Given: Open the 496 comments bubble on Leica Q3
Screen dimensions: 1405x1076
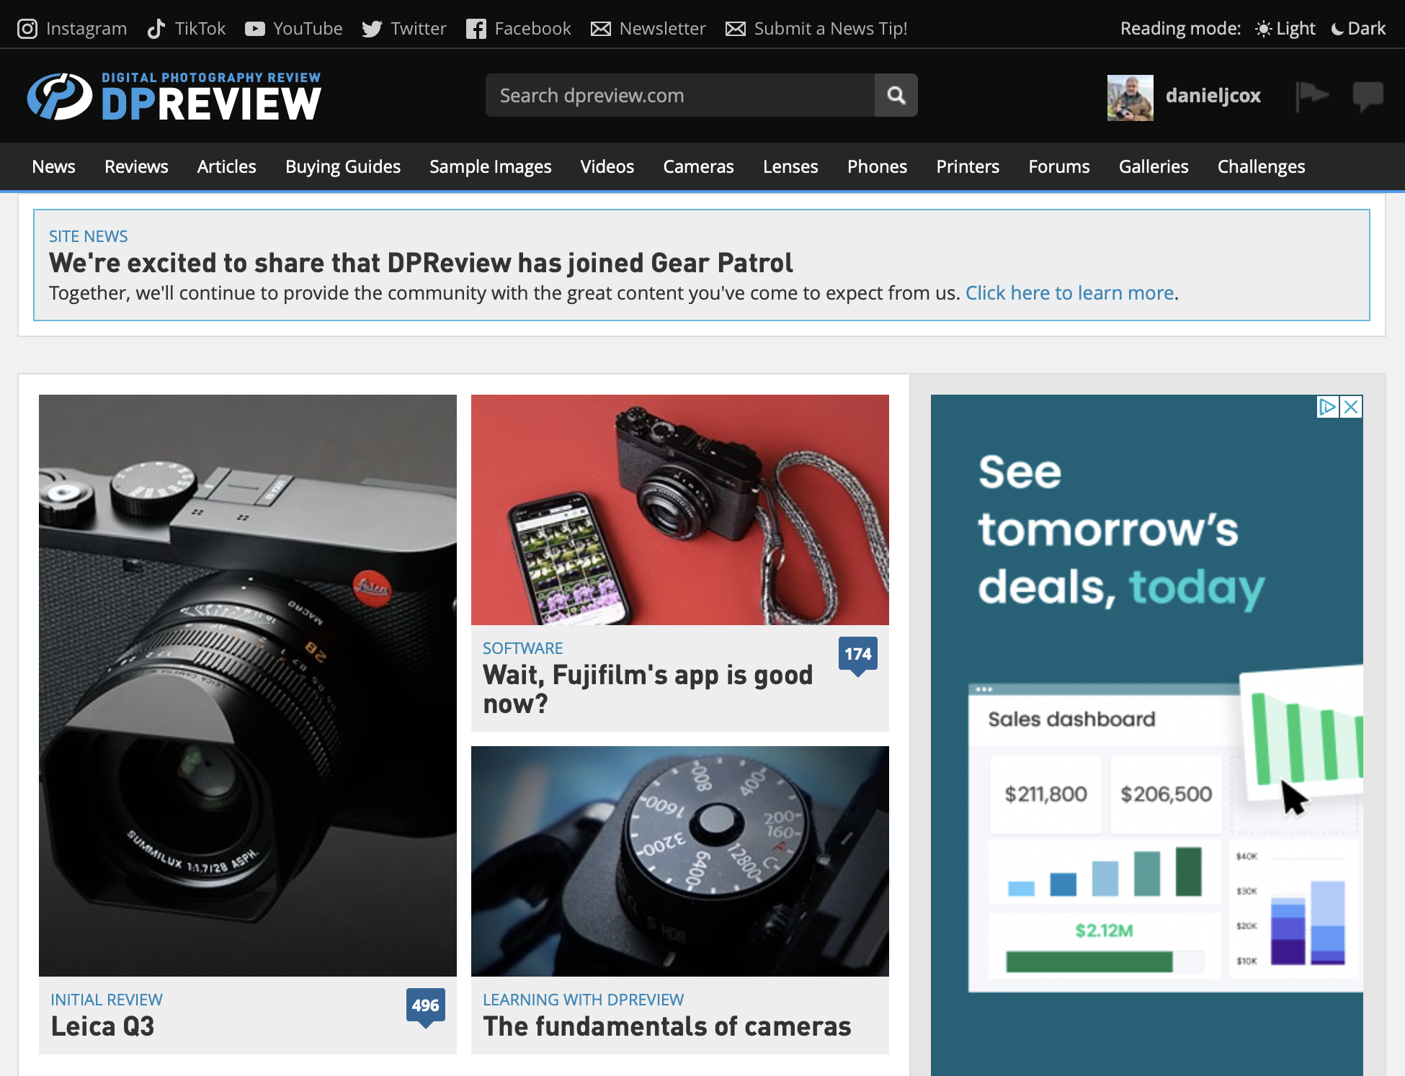Looking at the screenshot, I should coord(425,1007).
